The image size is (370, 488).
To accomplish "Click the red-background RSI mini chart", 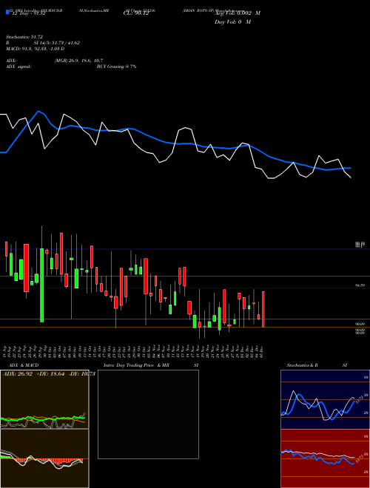I will tap(325, 458).
